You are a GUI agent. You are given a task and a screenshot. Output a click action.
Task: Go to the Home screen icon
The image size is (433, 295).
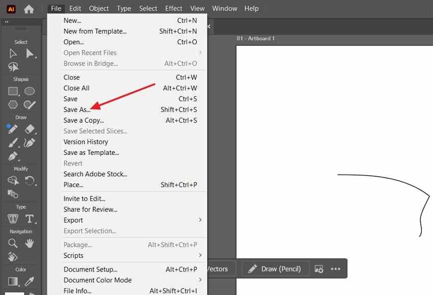pyautogui.click(x=29, y=9)
